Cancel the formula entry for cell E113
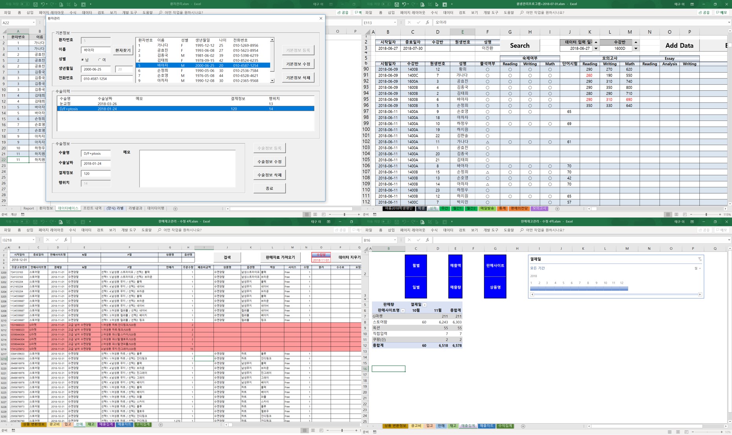This screenshot has width=732, height=435. (x=409, y=23)
